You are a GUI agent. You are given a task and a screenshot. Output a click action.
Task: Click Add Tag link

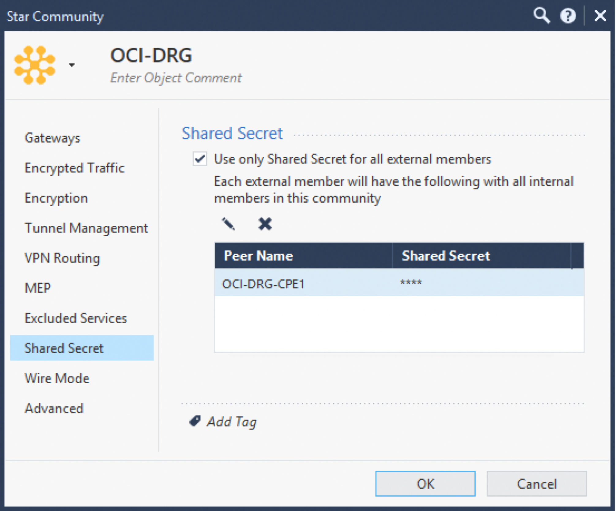[232, 422]
